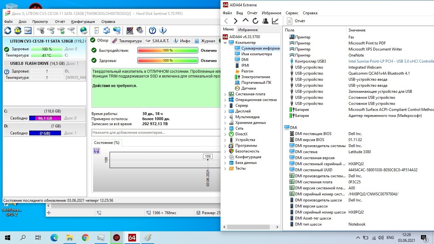Image resolution: width=434 pixels, height=244 pixels.
Task: Click the globe with monitor icon
Action: 117,30
